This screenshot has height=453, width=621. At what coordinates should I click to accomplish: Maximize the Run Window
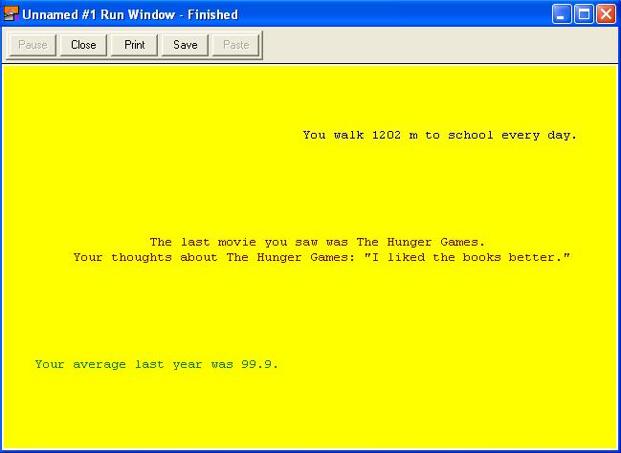tap(585, 14)
